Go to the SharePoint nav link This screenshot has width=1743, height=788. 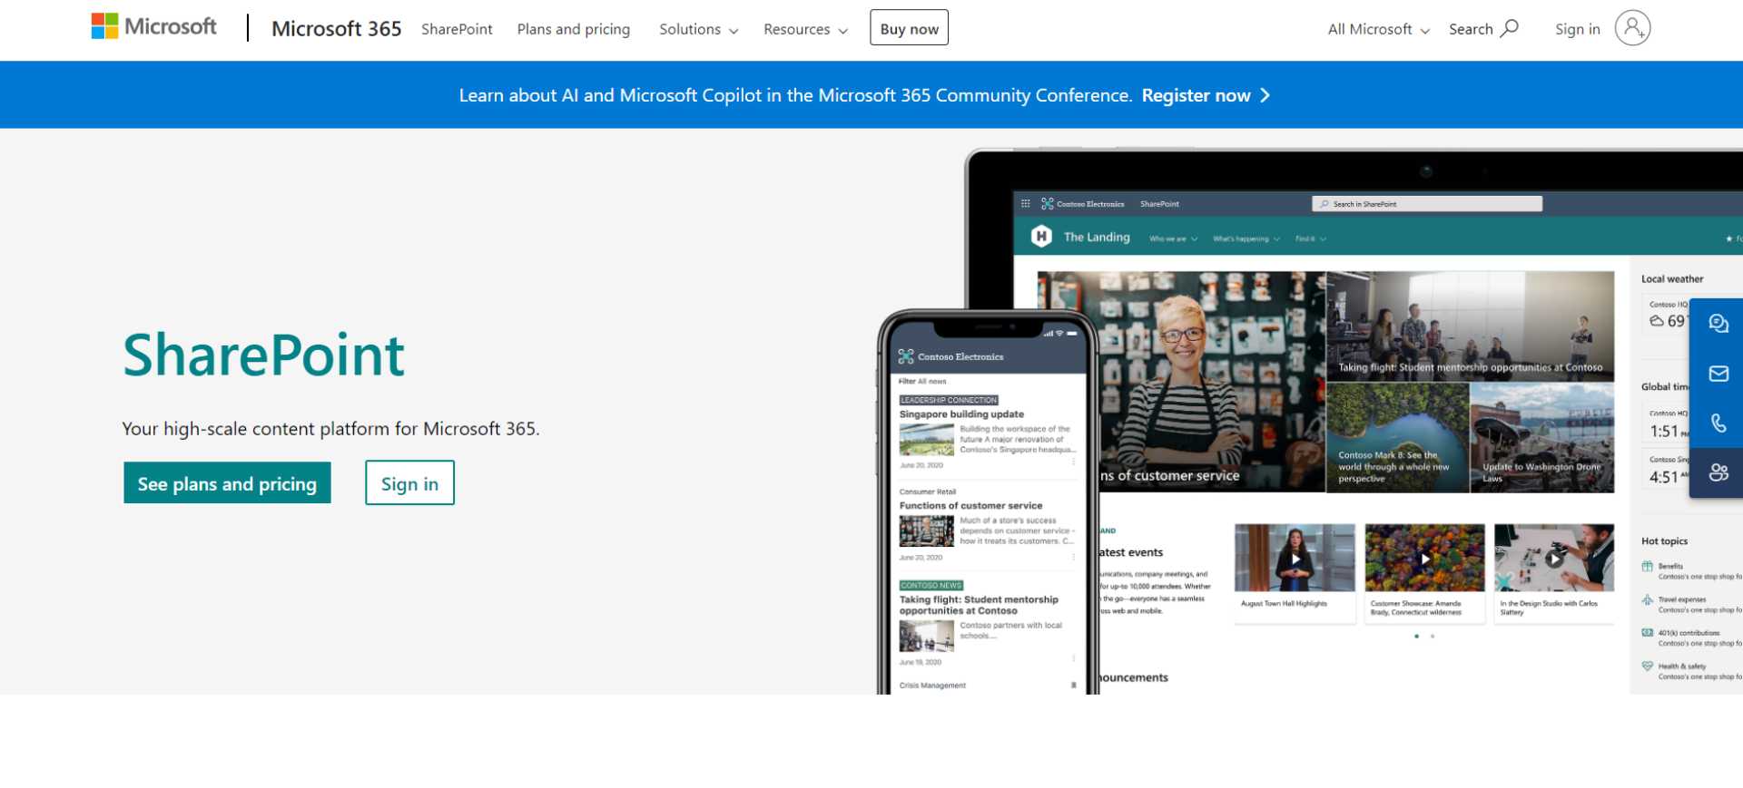pos(457,29)
